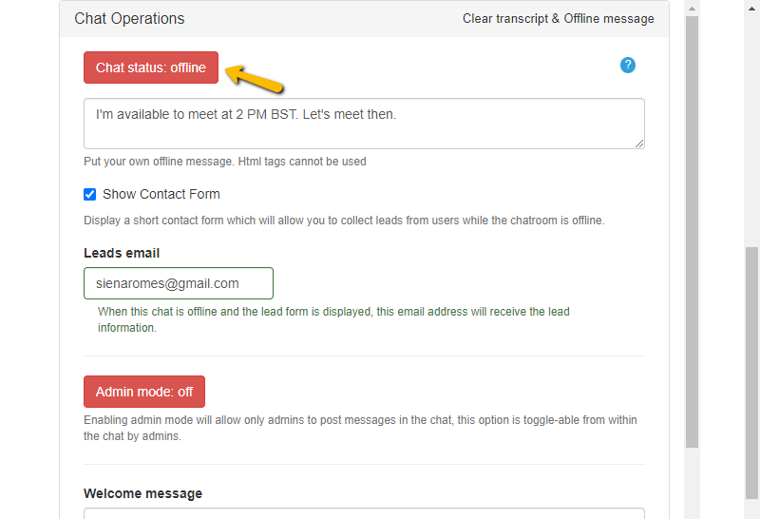
Task: Click the outer scrollbar track above the thumb
Action: pos(752,133)
